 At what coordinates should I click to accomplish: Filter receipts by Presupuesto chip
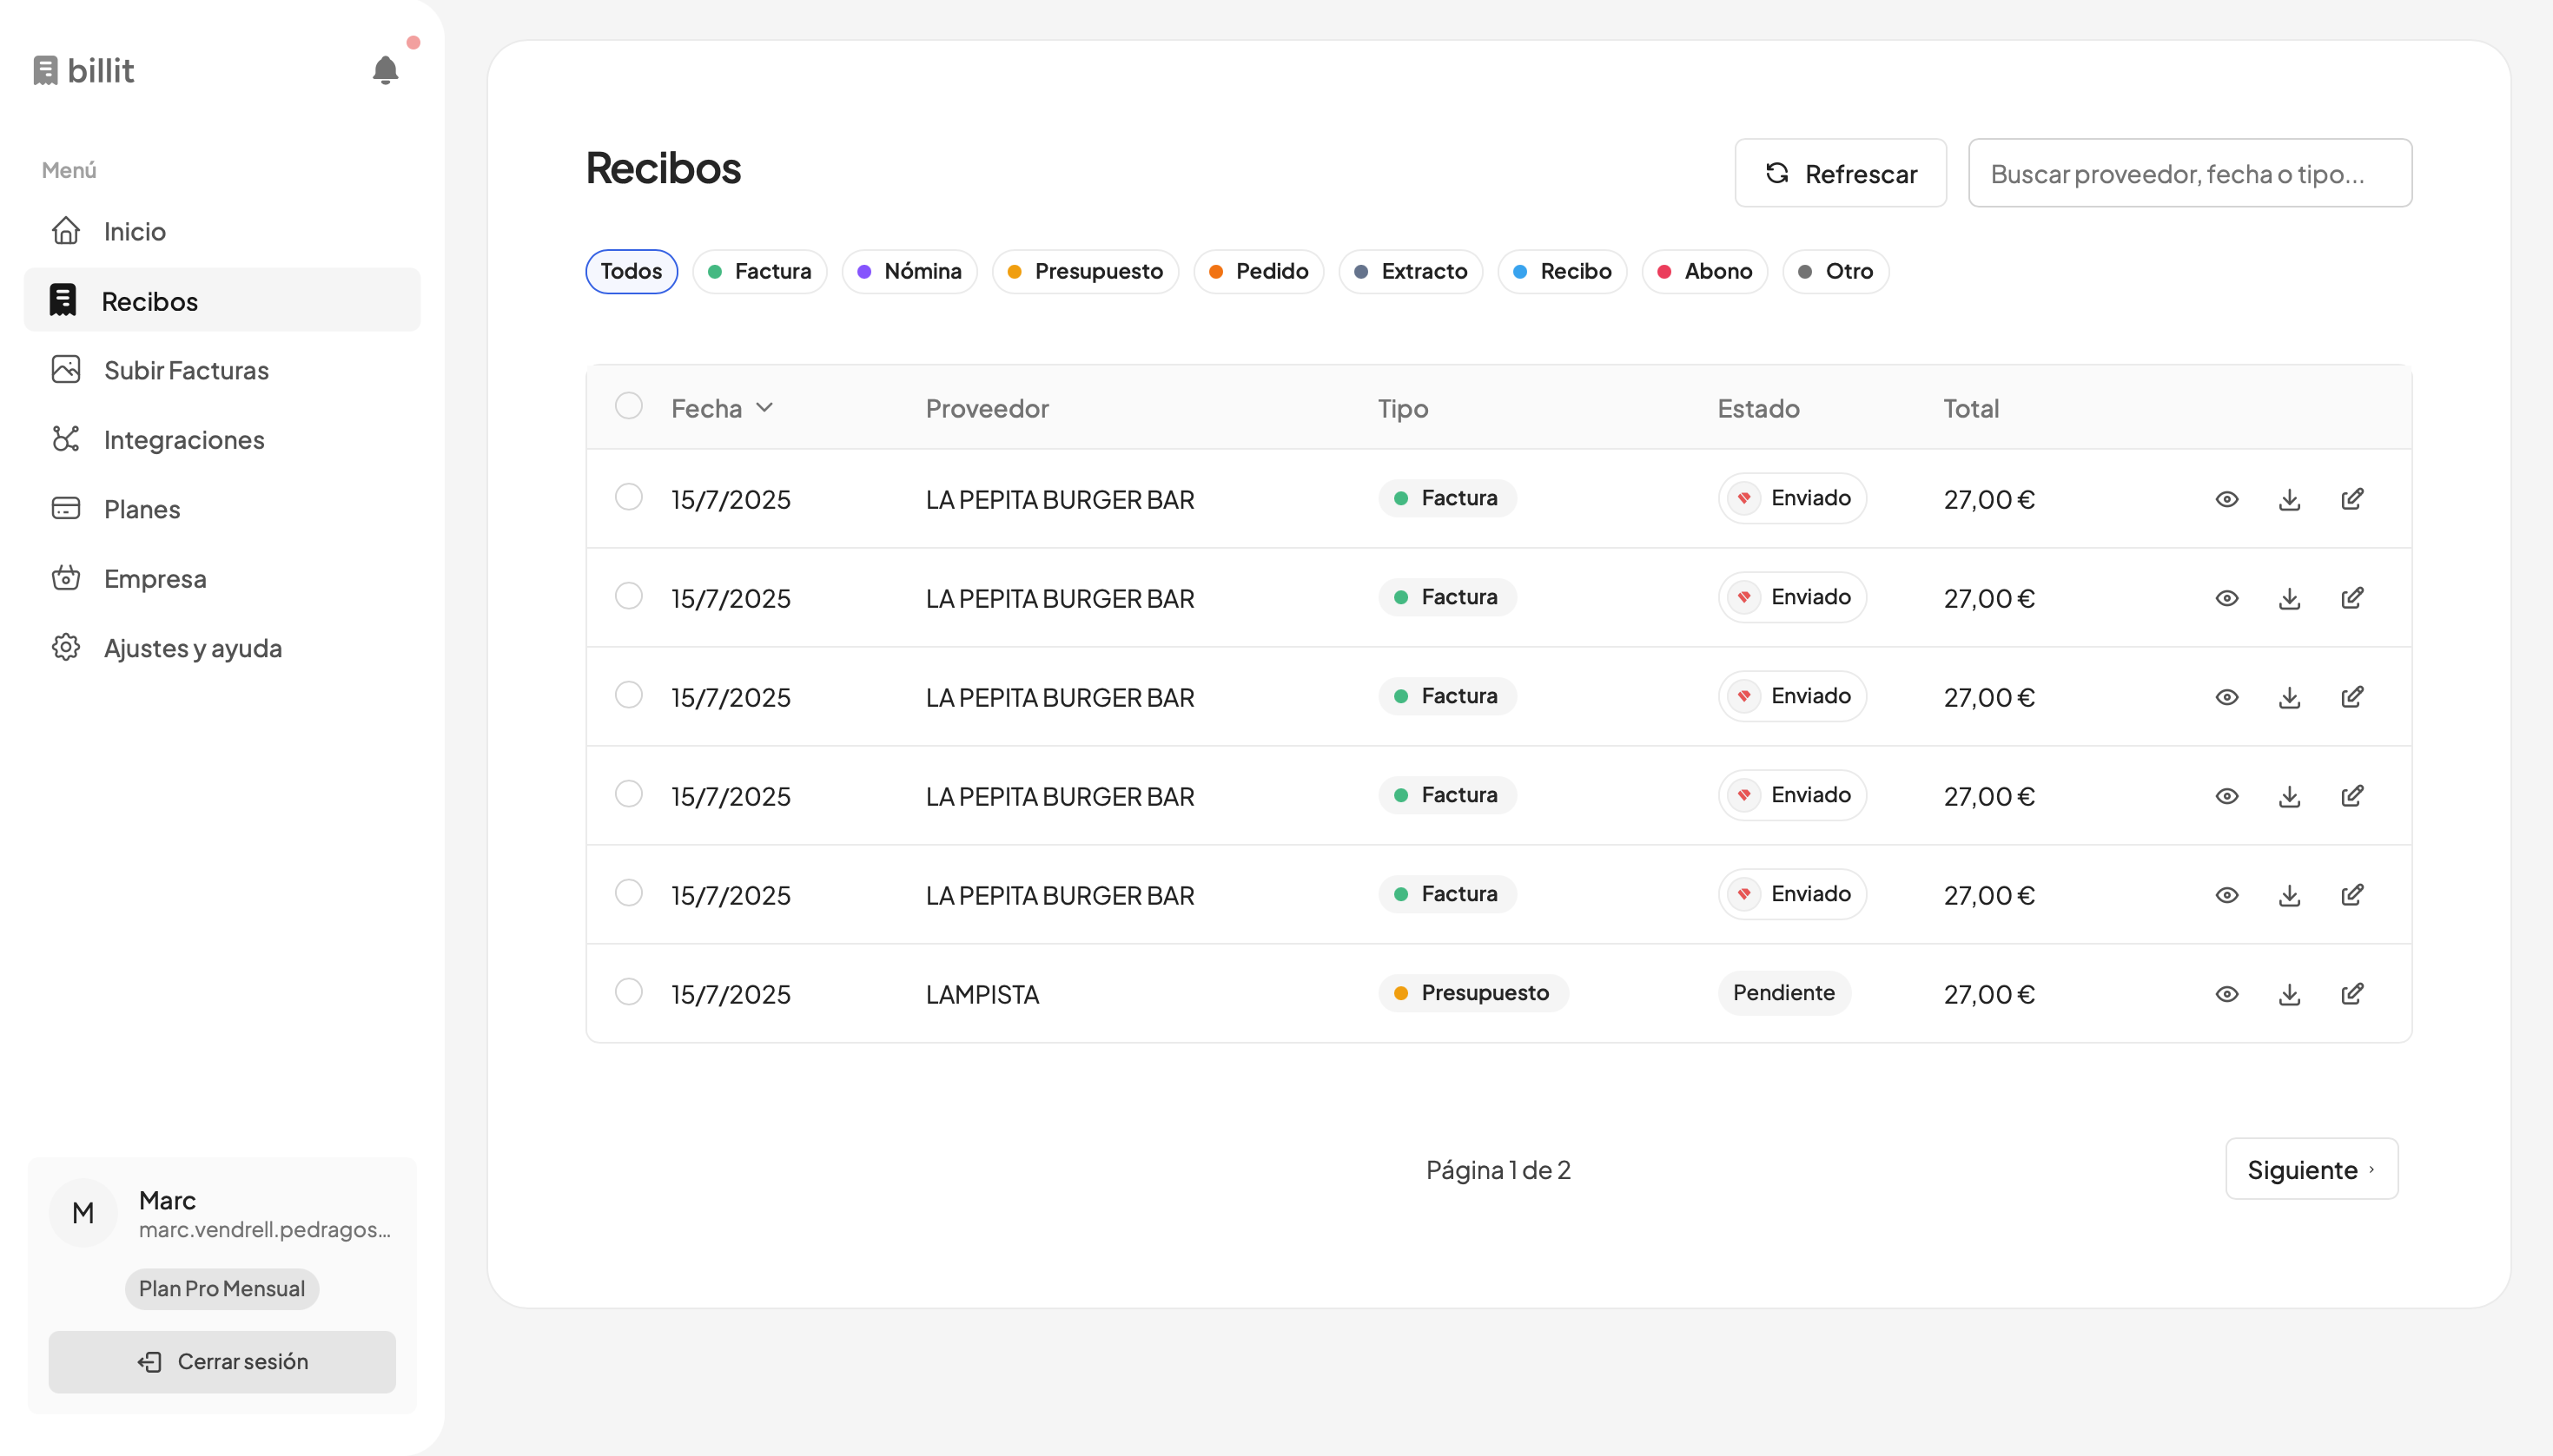1086,272
